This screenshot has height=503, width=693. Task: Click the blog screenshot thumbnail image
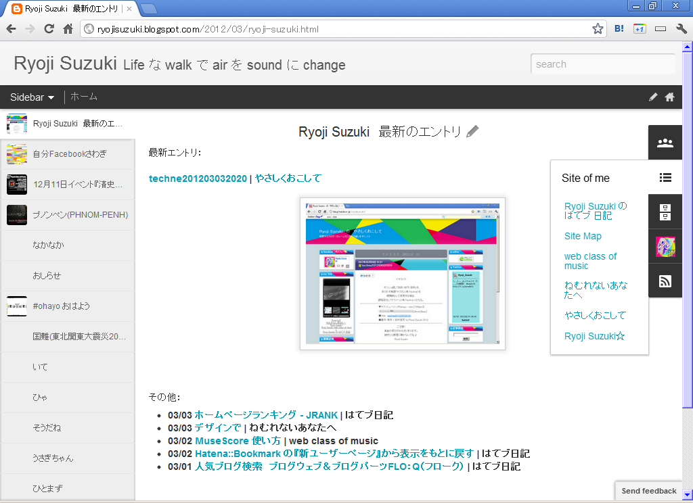pyautogui.click(x=402, y=274)
